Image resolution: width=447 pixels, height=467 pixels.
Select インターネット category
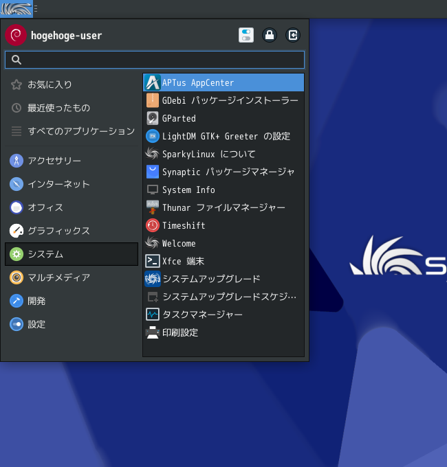[x=72, y=184]
